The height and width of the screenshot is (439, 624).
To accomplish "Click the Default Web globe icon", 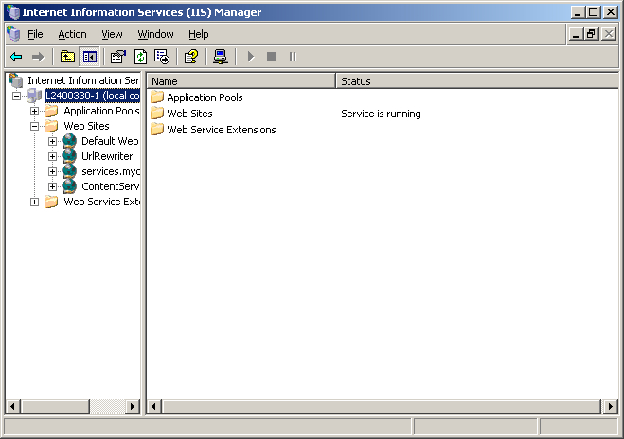I will tap(70, 141).
